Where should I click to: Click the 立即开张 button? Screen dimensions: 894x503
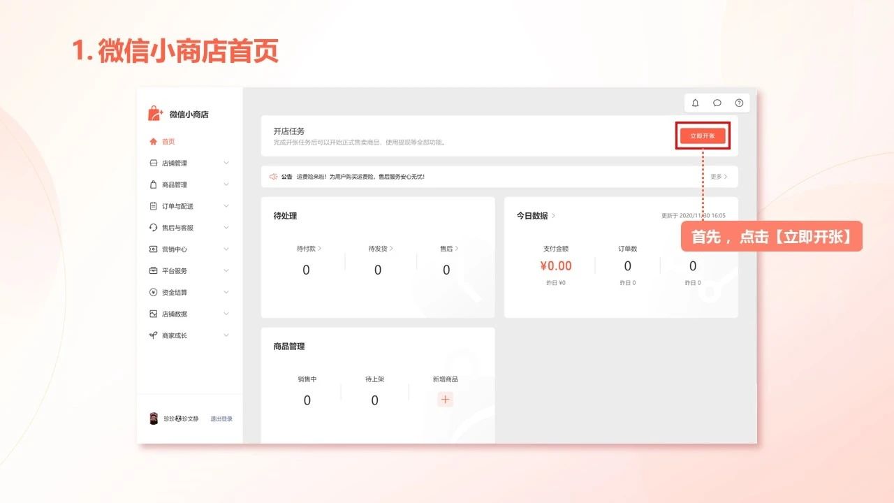703,136
